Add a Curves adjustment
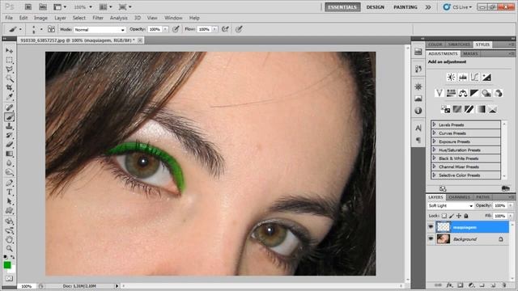 (475, 78)
